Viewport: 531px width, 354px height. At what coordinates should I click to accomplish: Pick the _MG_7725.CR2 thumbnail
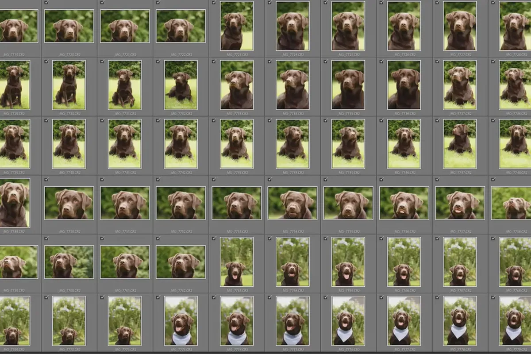(348, 26)
